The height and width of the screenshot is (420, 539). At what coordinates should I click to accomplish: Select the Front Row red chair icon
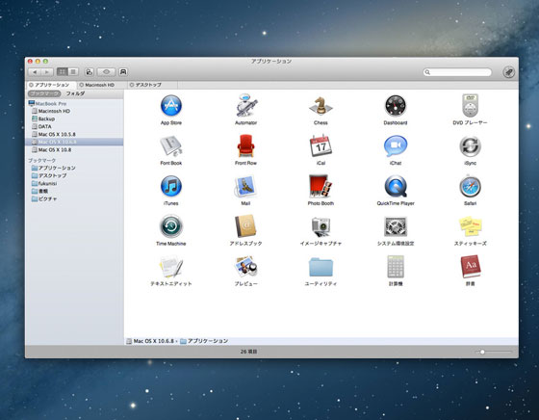tap(245, 146)
